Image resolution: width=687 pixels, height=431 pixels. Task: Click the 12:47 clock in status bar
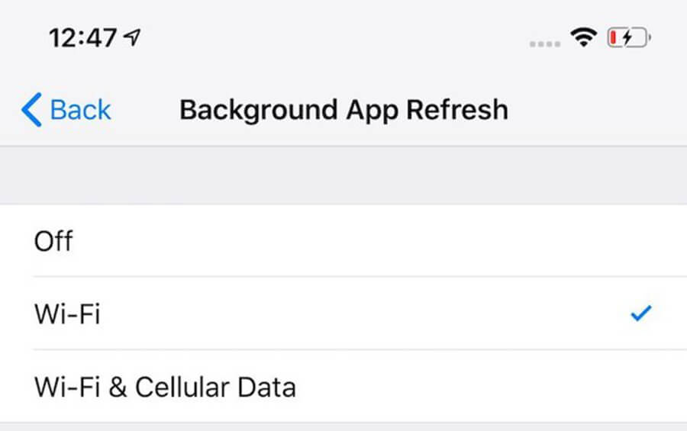coord(83,37)
